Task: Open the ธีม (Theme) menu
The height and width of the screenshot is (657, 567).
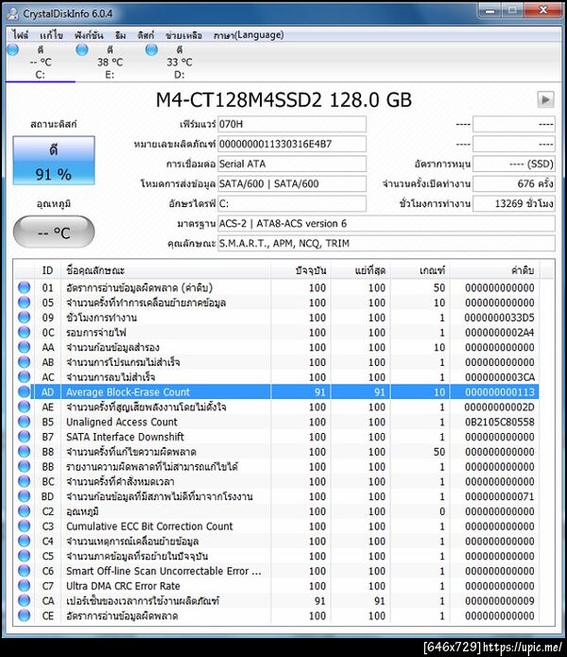Action: point(121,35)
